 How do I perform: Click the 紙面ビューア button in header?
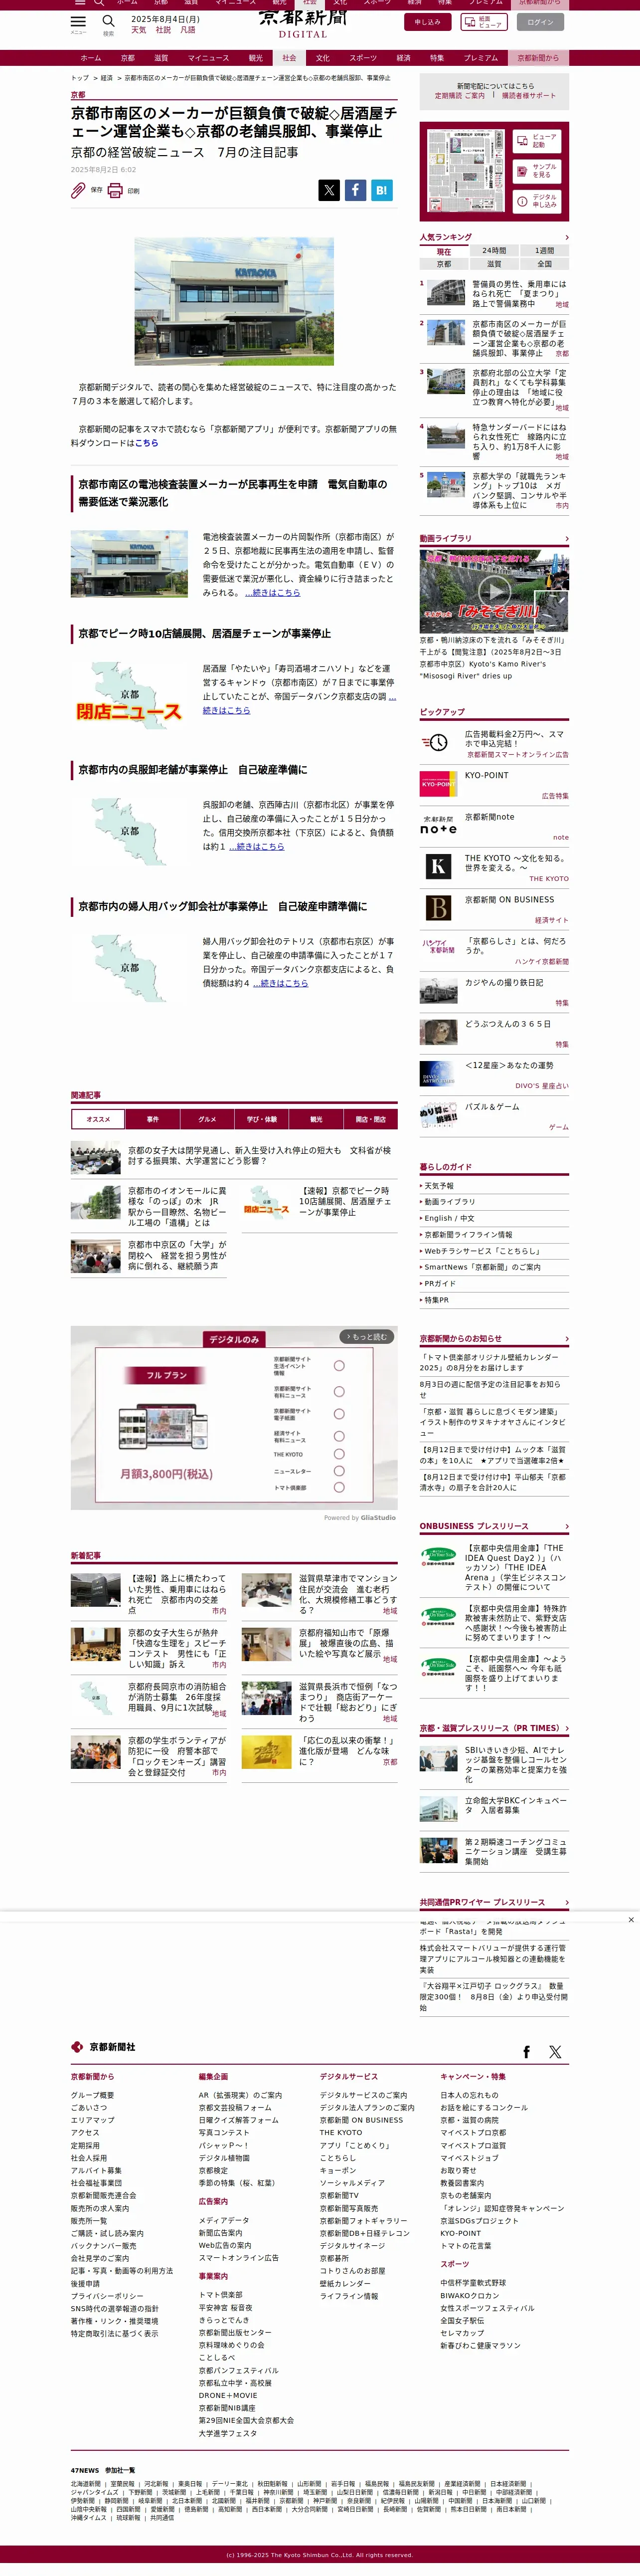484,21
